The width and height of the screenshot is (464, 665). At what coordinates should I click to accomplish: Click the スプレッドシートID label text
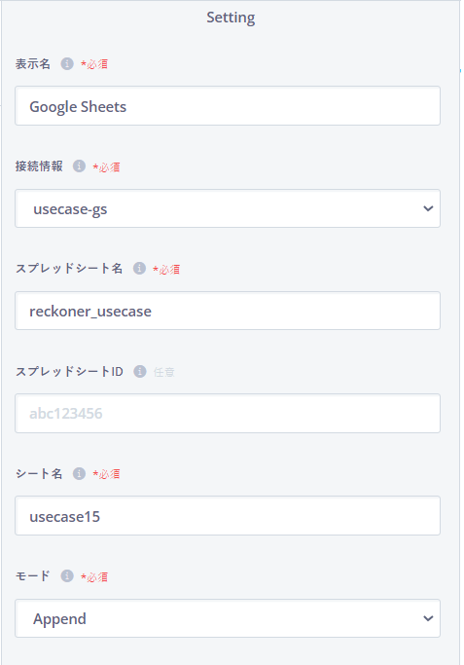point(69,372)
